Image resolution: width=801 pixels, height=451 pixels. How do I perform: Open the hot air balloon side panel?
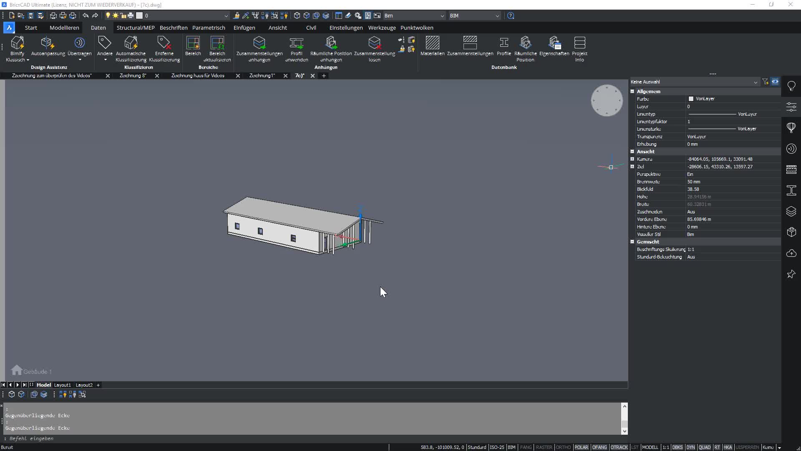tap(791, 128)
